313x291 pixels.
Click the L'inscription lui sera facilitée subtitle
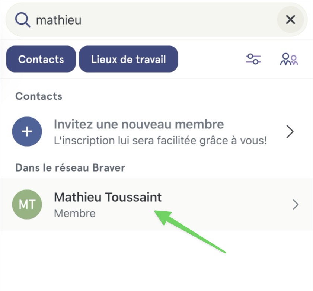coord(160,140)
